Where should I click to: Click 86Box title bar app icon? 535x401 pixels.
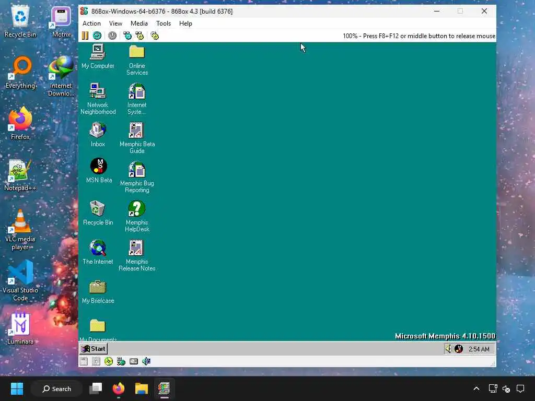point(84,11)
